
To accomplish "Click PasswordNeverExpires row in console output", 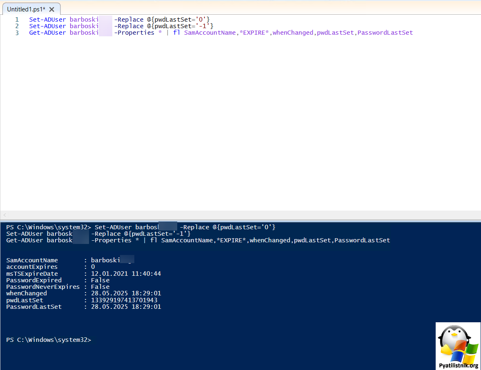I will click(x=58, y=287).
